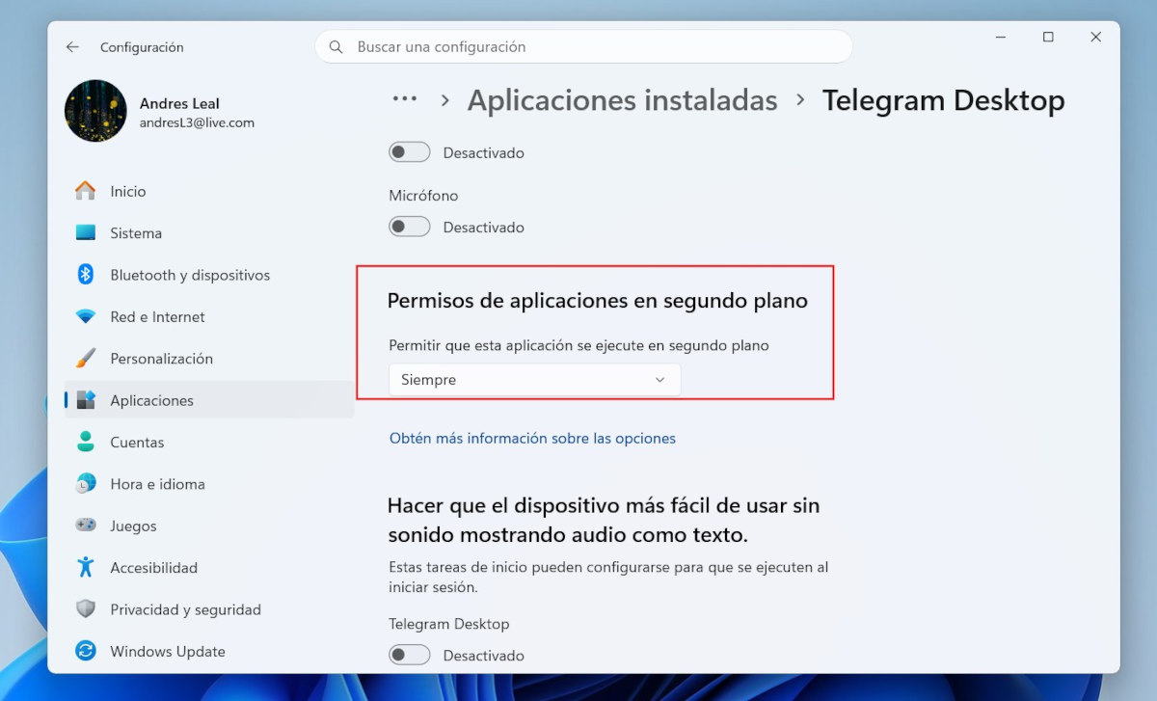Open the Siempre background permissions dropdown
Image resolution: width=1157 pixels, height=701 pixels.
[x=533, y=379]
